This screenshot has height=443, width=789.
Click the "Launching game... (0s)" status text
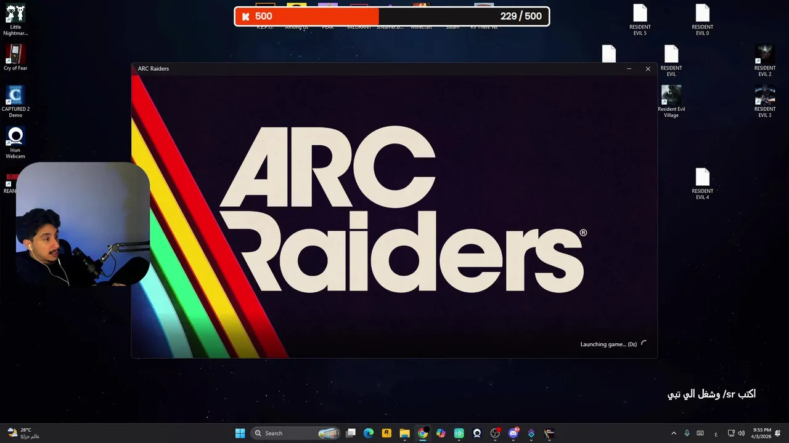pos(608,344)
